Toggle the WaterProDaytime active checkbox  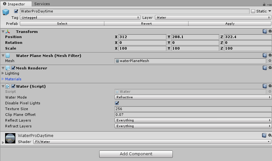tap(16, 11)
